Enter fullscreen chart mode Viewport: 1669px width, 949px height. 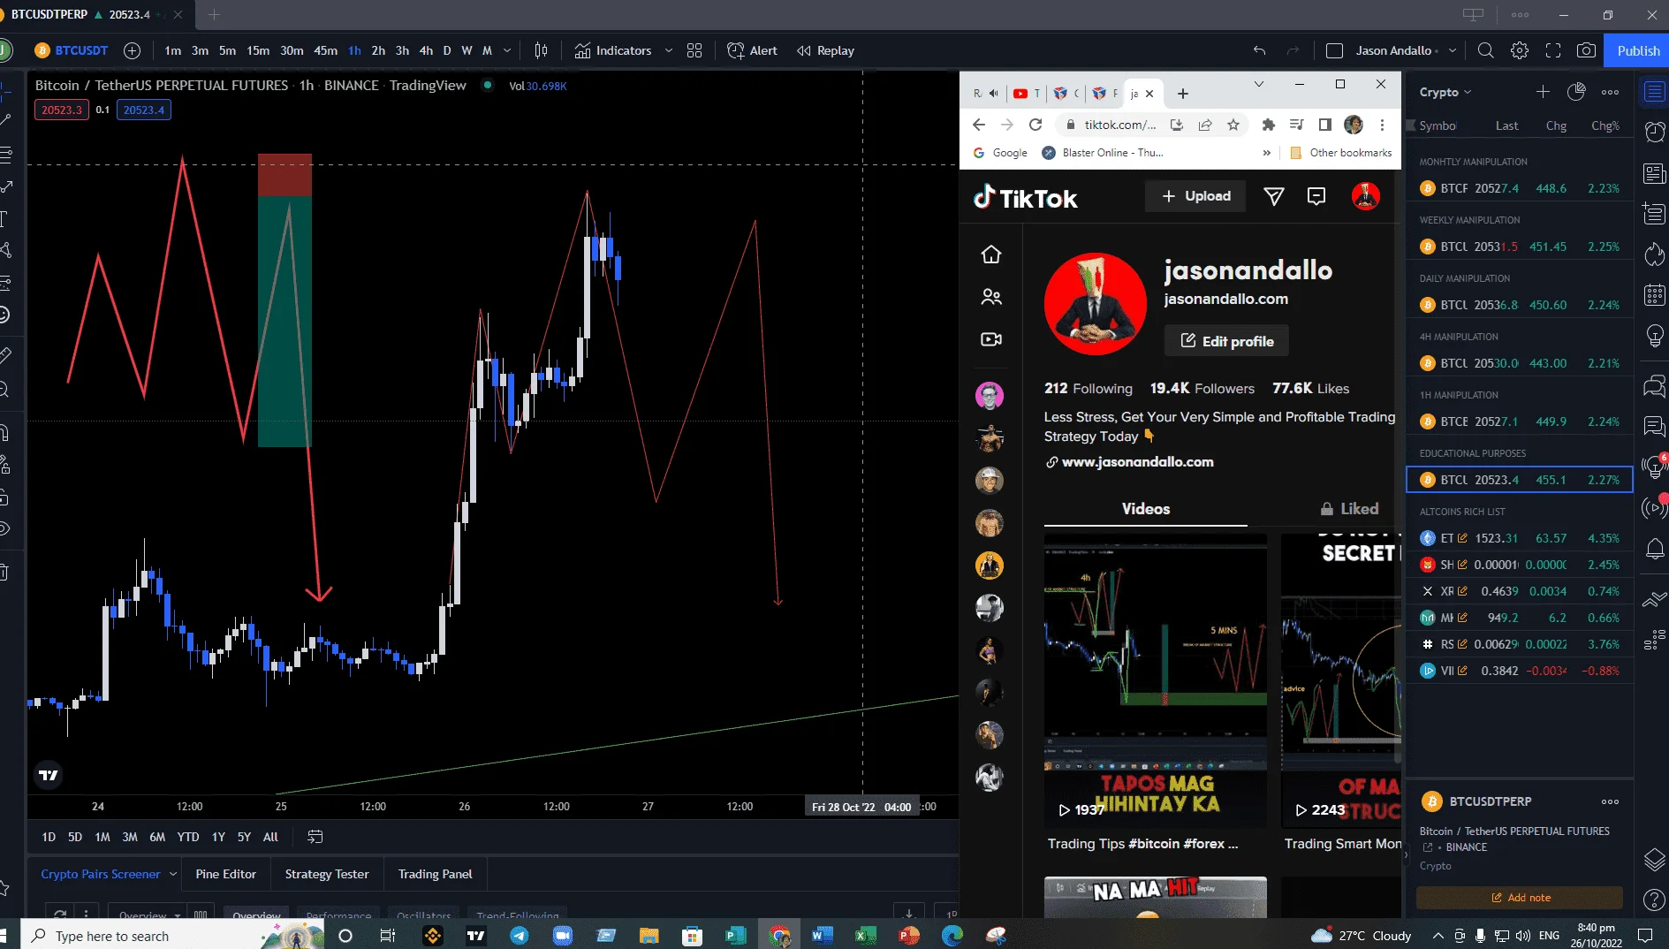point(1553,50)
